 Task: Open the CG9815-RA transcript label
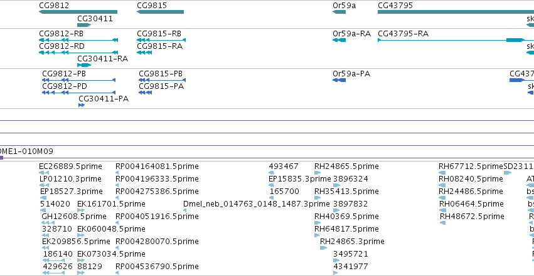pos(160,46)
